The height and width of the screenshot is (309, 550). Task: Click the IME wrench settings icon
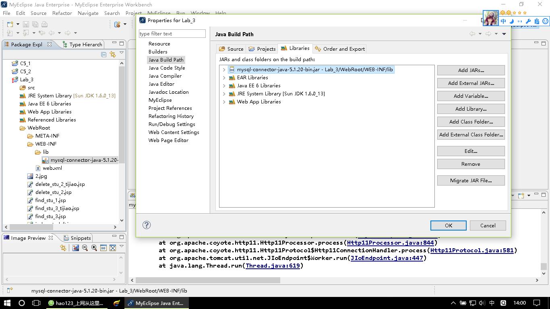[528, 21]
